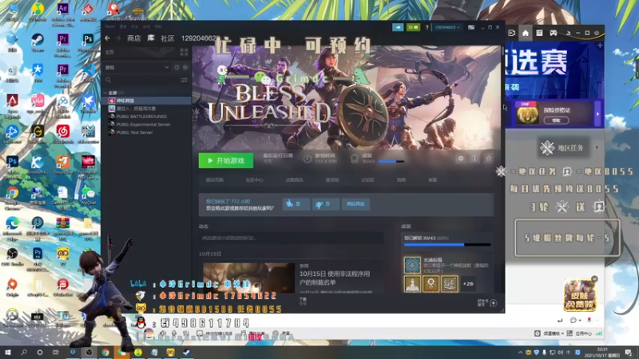639x359 pixels.
Task: Select PUBG: Test Server in library
Action: tap(134, 132)
